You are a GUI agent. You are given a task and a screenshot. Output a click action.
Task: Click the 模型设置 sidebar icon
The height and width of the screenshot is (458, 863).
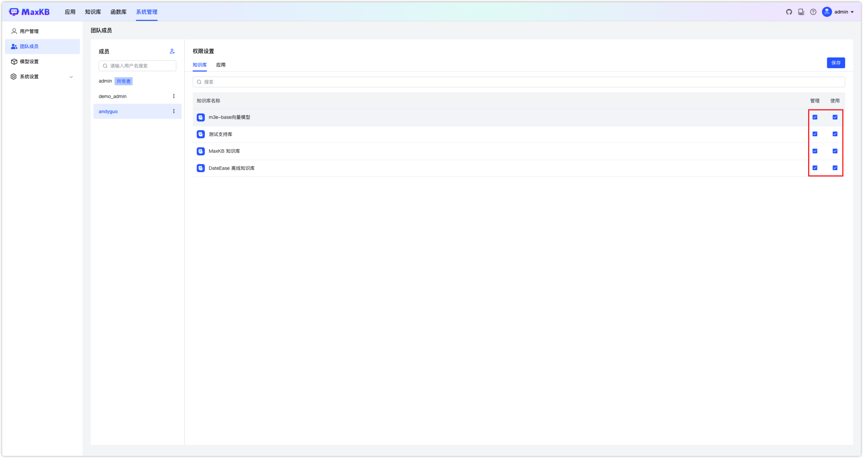[x=13, y=61]
